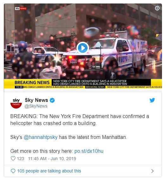Open the 11:45 AM - Jun 10, 2019 timestamp
Image resolution: width=168 pixels, height=181 pixels.
point(52,159)
